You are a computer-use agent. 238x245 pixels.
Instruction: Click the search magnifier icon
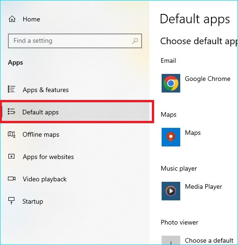[x=135, y=41]
